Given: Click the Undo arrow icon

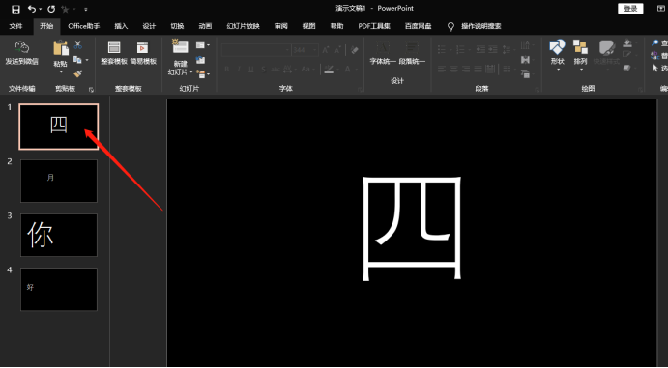Looking at the screenshot, I should tap(32, 9).
